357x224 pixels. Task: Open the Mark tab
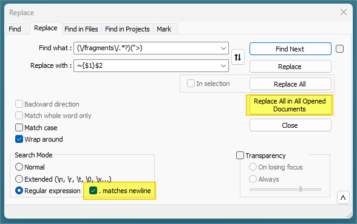(x=164, y=29)
